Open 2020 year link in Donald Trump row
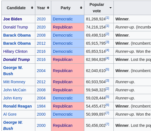 tap(41, 27)
